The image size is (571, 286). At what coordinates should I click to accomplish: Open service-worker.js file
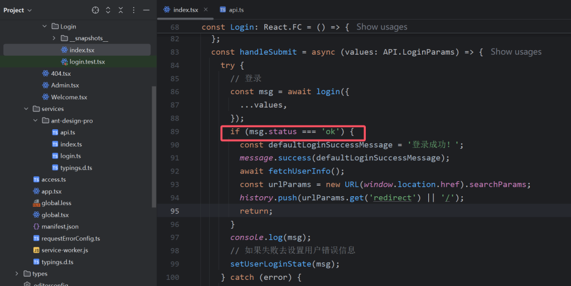[x=65, y=250]
